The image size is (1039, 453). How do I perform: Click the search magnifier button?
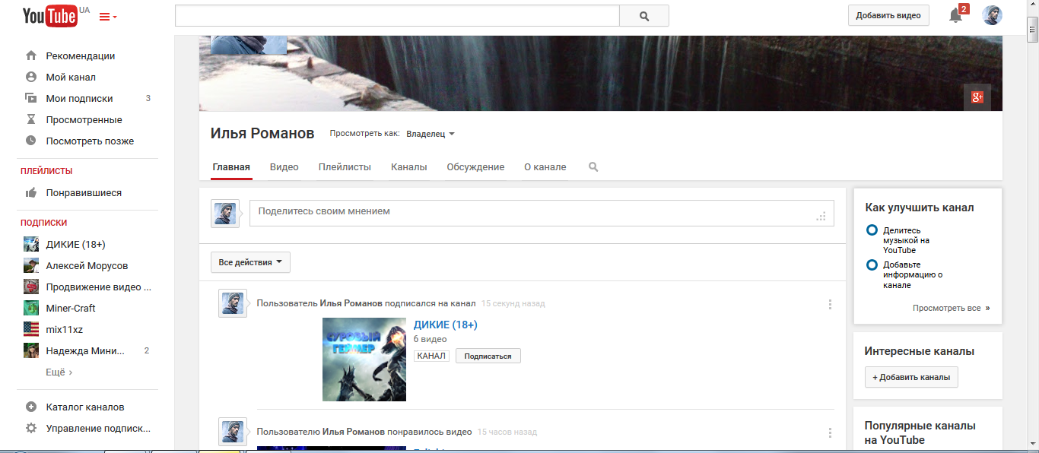(x=644, y=16)
